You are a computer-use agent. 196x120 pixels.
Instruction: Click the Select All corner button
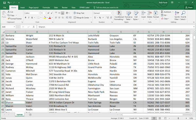(3, 32)
